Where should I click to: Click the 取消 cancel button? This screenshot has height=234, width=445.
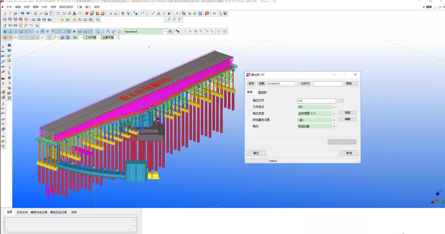coord(349,153)
